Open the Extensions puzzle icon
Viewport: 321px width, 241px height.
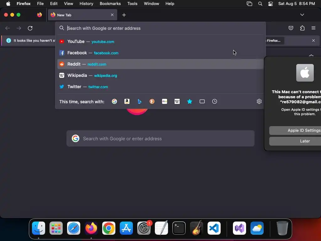pos(302,28)
